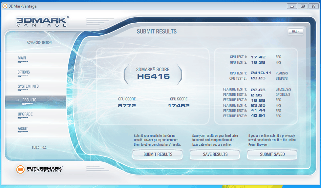Image resolution: width=321 pixels, height=188 pixels.
Task: Click the 3DMark Vantage logo
Action: tap(43, 21)
